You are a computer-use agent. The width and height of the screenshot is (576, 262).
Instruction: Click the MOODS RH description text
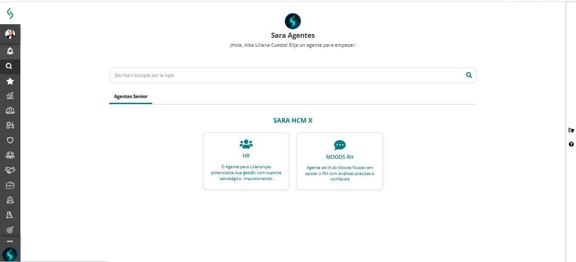tap(340, 173)
